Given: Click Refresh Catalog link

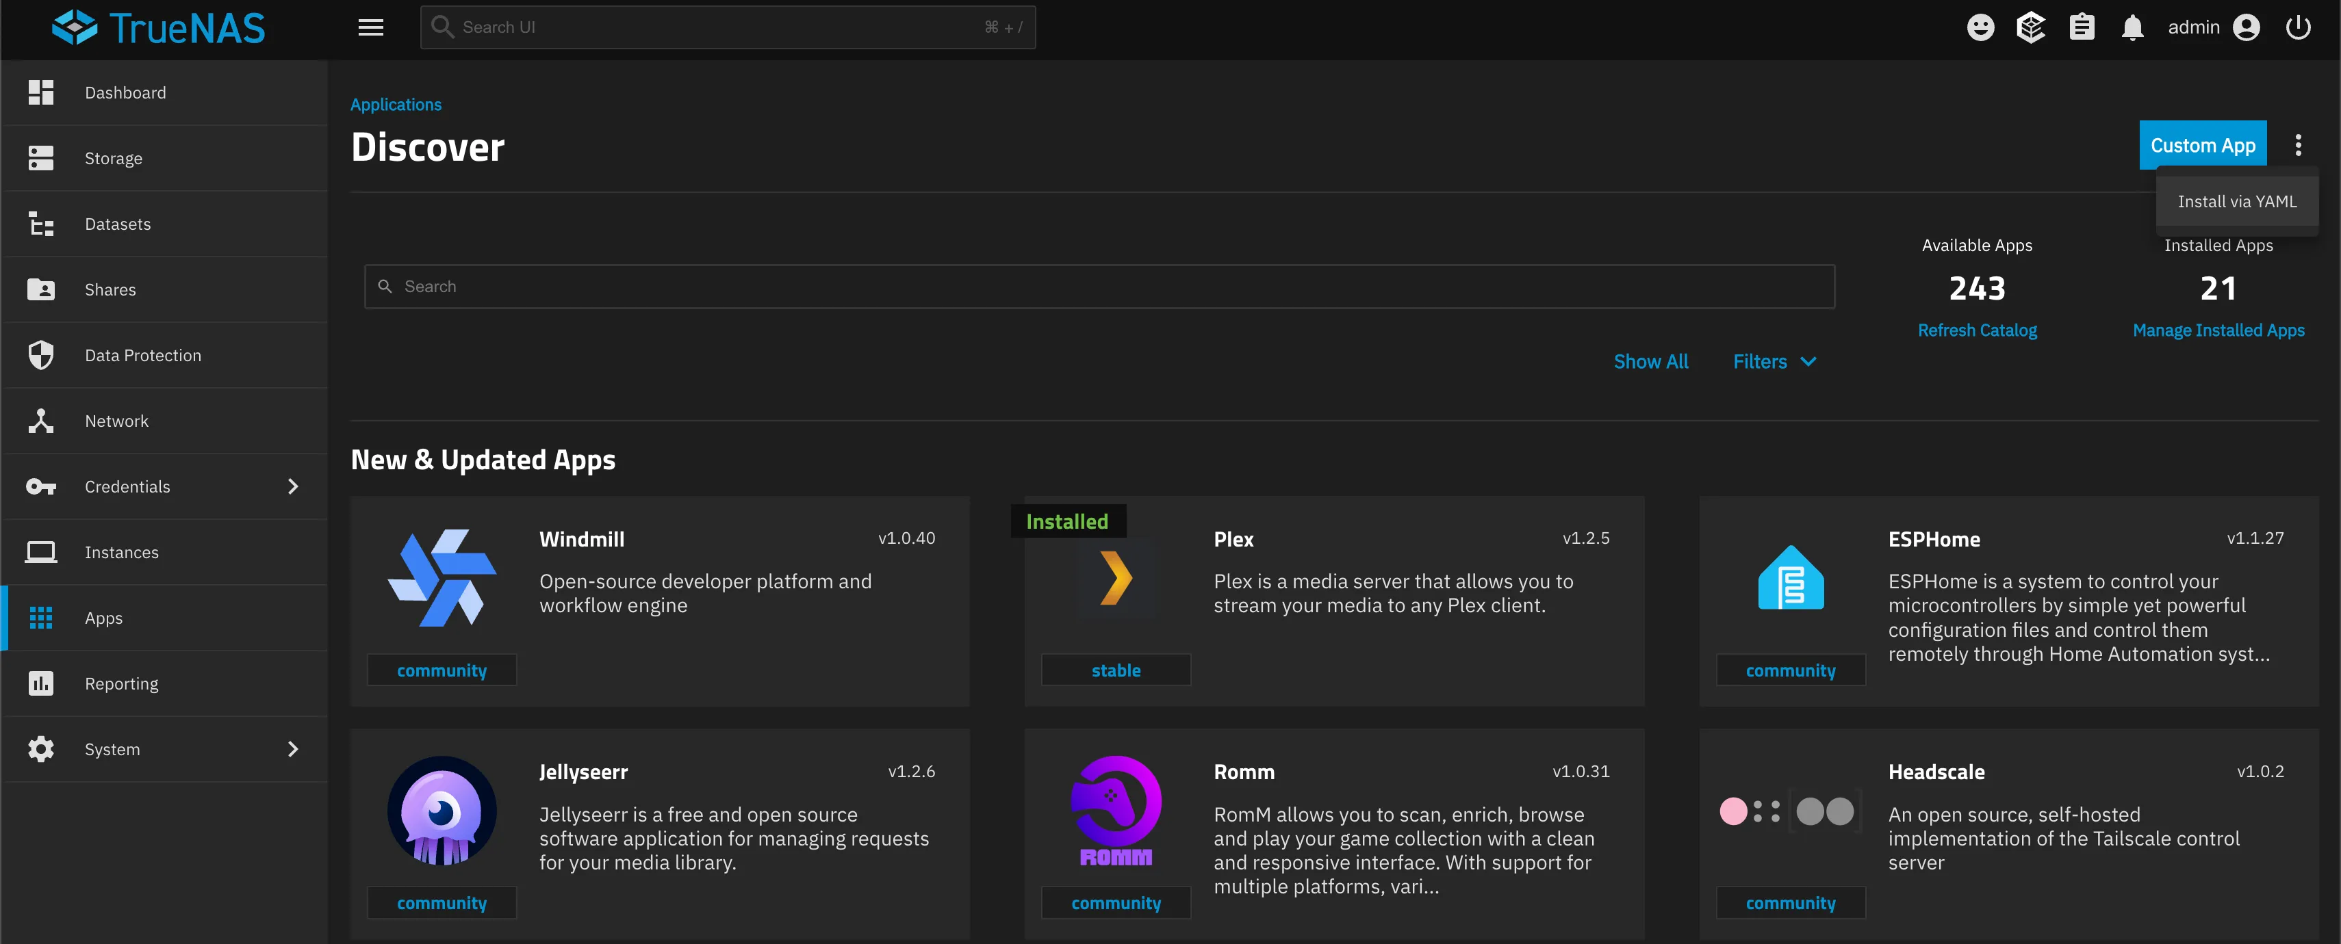Looking at the screenshot, I should (x=1977, y=330).
